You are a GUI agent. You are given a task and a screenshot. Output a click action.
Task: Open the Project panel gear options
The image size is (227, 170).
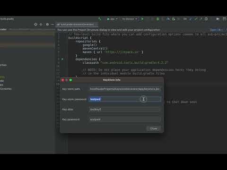tap(47, 25)
